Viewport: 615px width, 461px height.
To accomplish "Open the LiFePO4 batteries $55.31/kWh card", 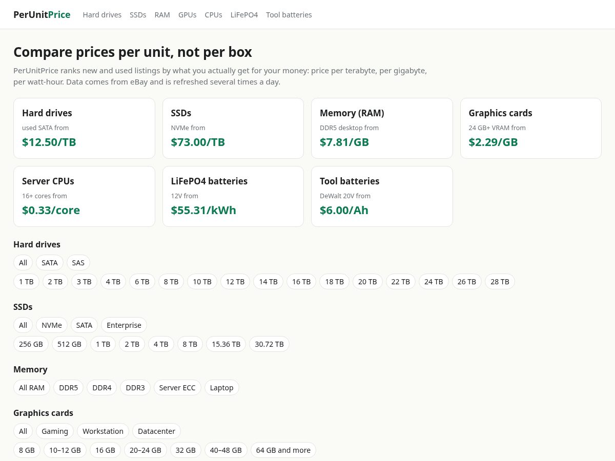I will [233, 196].
